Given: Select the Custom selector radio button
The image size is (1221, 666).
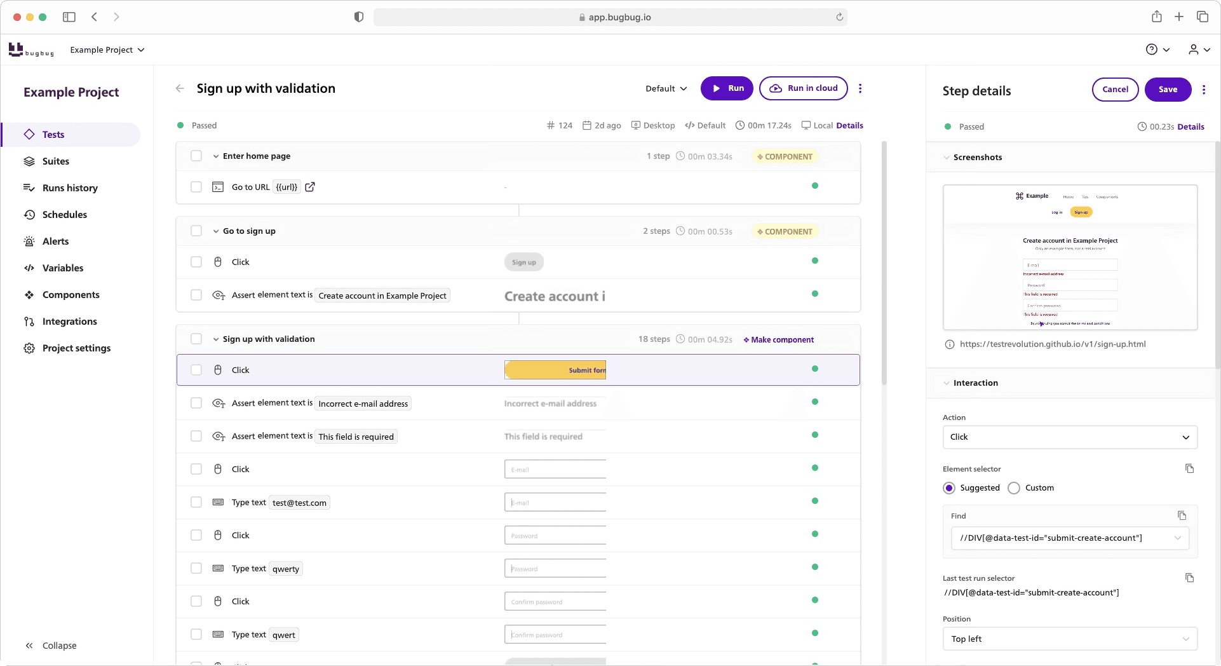Looking at the screenshot, I should (x=1014, y=488).
